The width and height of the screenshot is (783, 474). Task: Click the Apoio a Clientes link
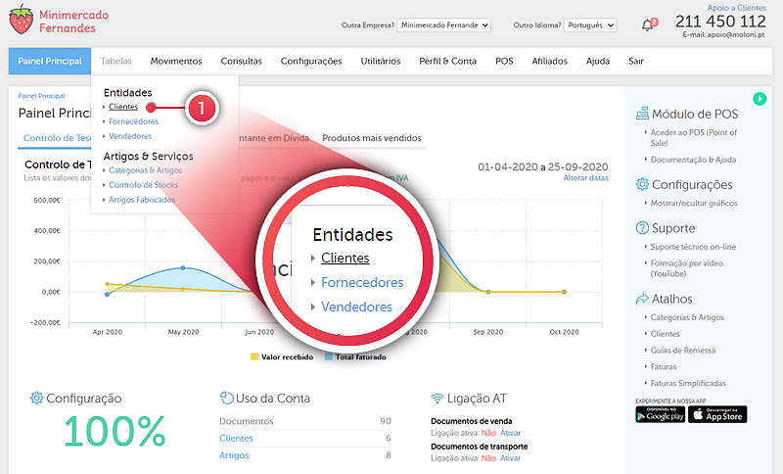click(x=737, y=8)
